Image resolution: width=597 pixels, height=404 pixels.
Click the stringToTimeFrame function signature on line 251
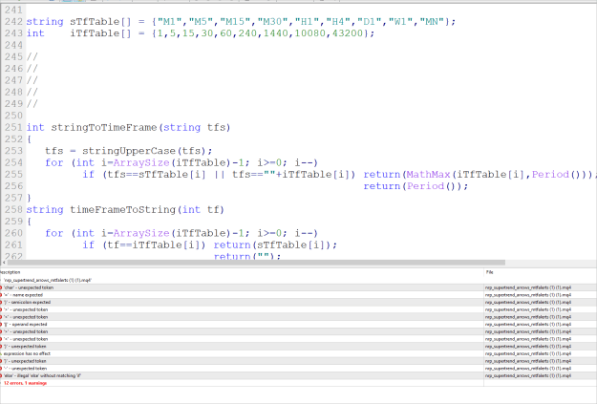pos(128,128)
